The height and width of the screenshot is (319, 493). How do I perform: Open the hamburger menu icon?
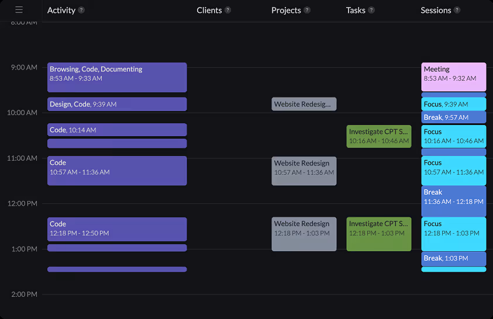point(19,10)
